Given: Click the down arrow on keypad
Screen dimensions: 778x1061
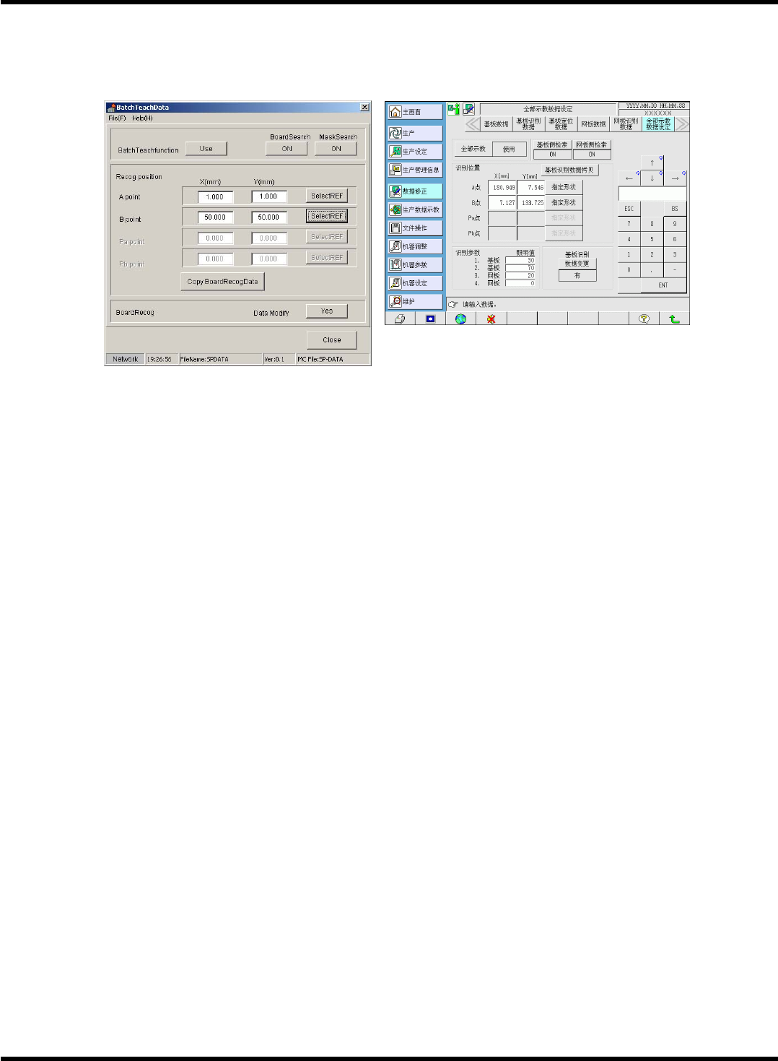Looking at the screenshot, I should [652, 178].
